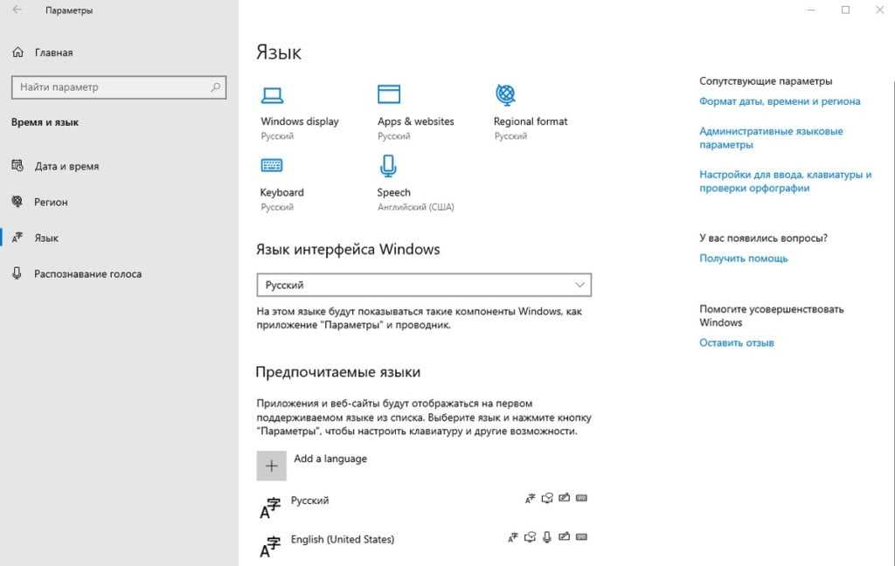Image resolution: width=895 pixels, height=566 pixels.
Task: Click Получить помощь link
Action: pos(743,259)
